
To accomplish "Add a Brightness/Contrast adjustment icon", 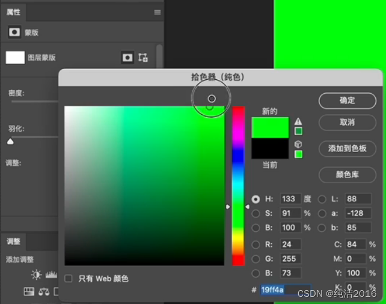I will [x=37, y=275].
